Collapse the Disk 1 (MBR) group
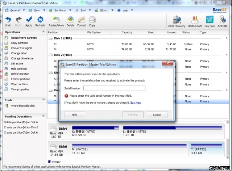The image size is (232, 171). 227,38
